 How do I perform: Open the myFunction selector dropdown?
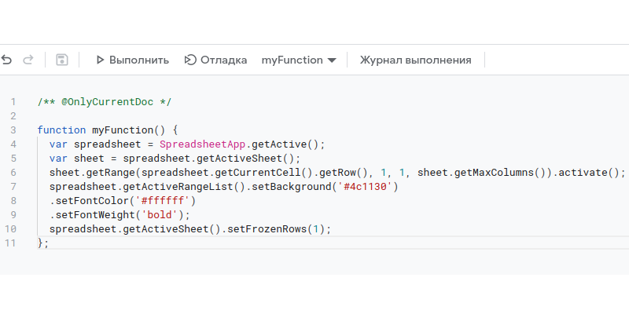(x=299, y=60)
